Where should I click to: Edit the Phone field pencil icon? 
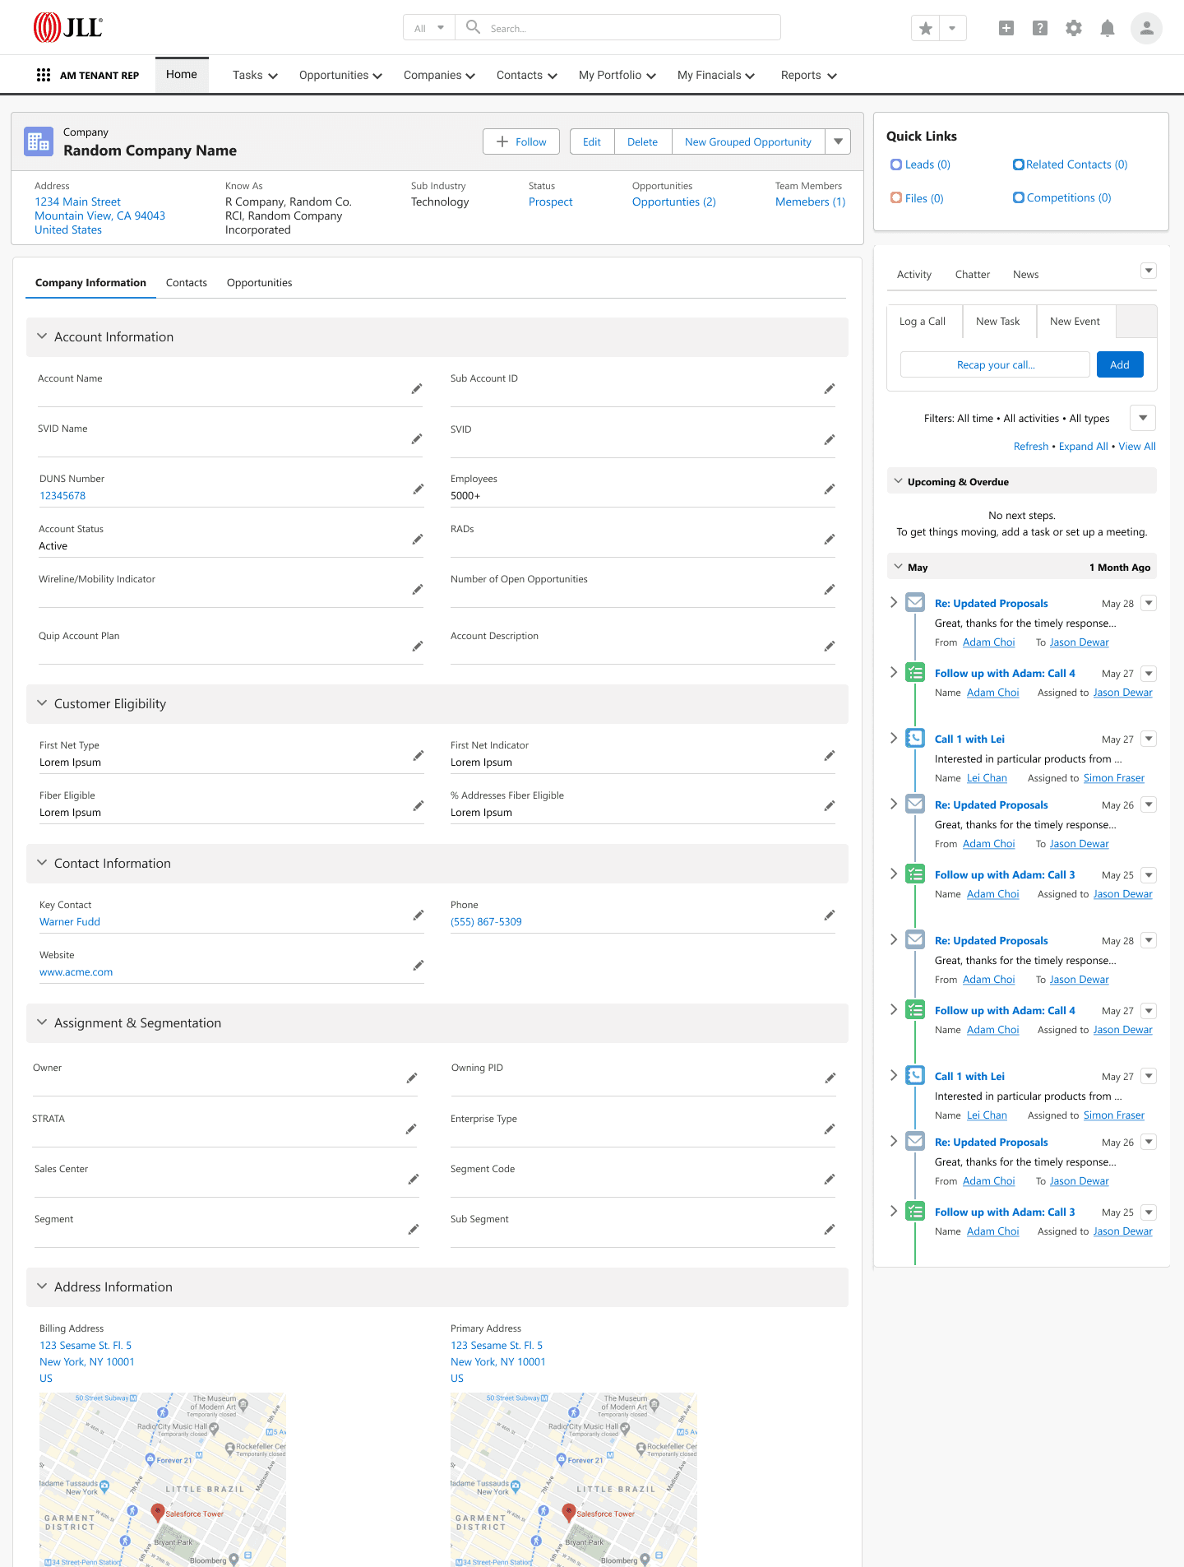point(830,916)
